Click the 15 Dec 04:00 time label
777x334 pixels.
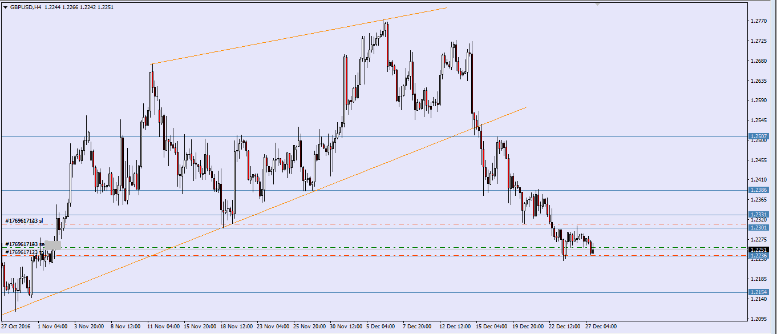coord(492,327)
